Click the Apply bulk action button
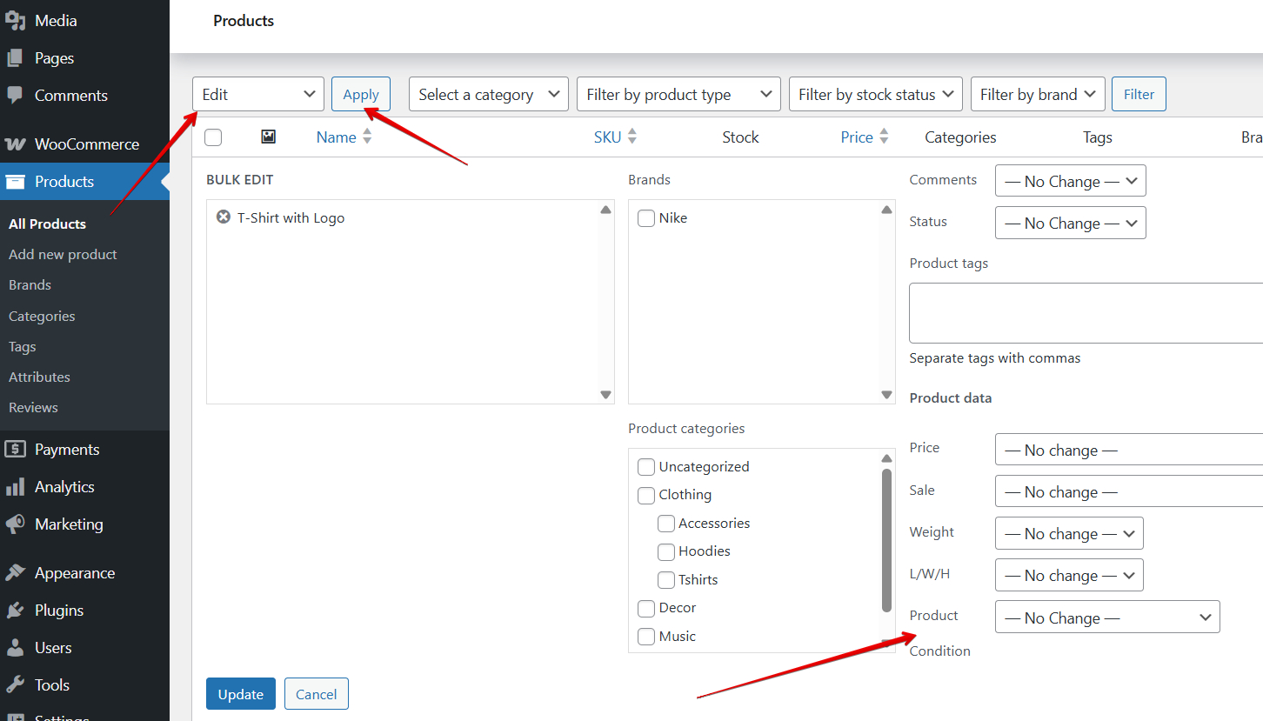Screen dimensions: 1263x721 pos(360,95)
